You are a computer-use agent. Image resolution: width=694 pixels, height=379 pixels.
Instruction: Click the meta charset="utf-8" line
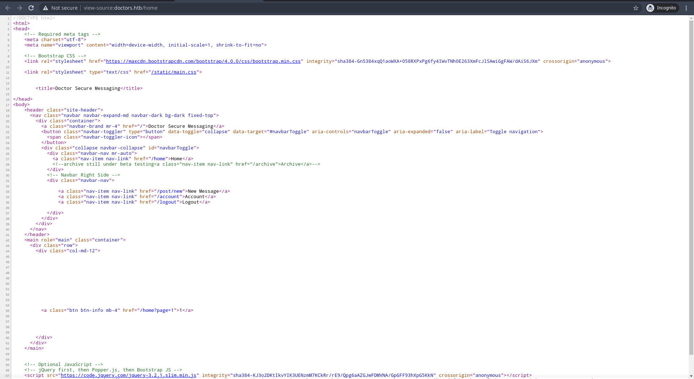(x=55, y=40)
